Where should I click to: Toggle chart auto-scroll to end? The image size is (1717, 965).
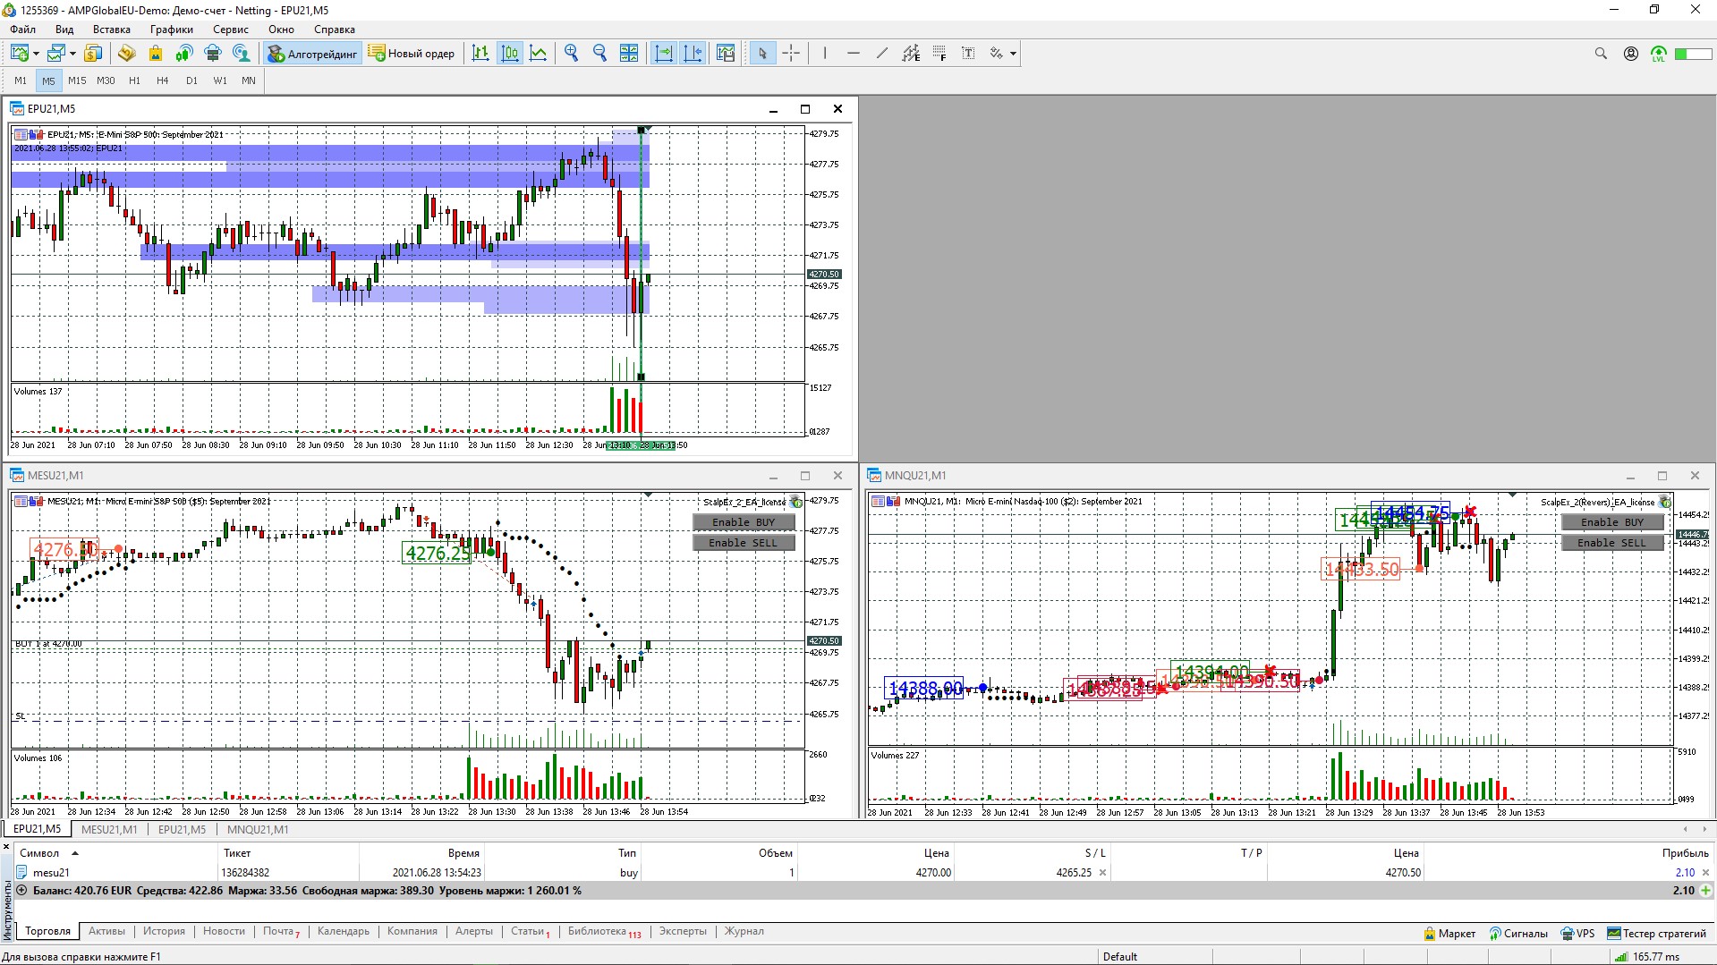664,54
